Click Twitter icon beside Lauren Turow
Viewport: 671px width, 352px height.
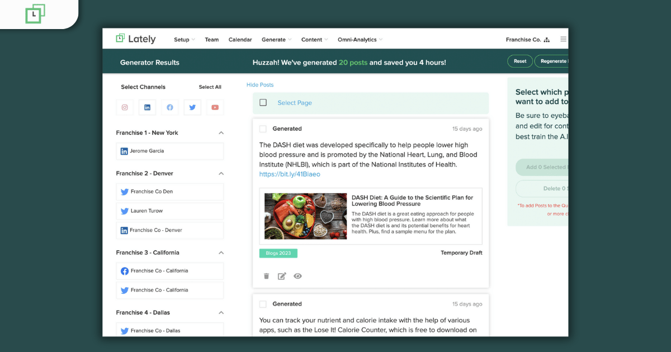[125, 211]
